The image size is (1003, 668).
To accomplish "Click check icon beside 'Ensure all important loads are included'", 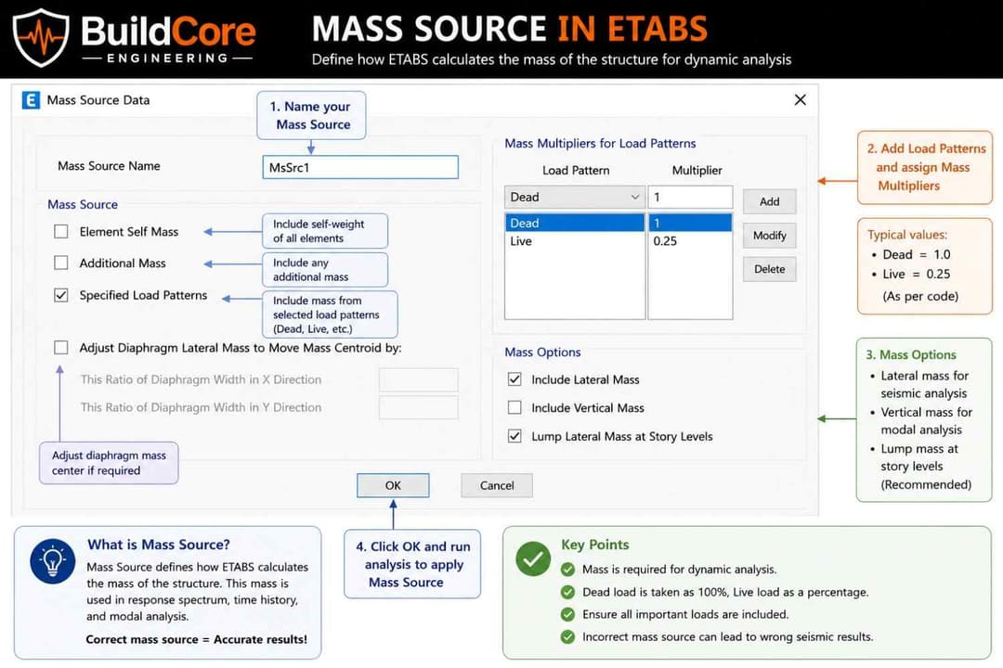I will point(567,614).
